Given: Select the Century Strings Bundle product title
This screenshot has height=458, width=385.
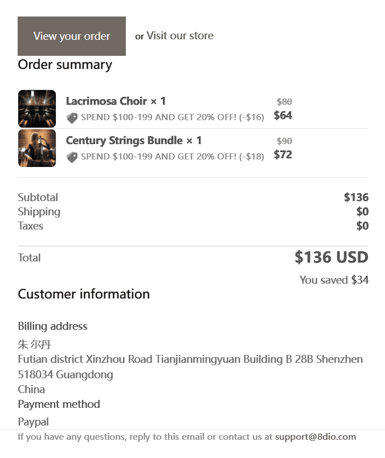Looking at the screenshot, I should 134,141.
